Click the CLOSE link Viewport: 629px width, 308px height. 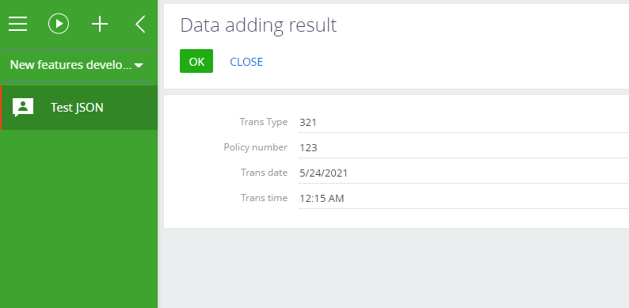(x=246, y=62)
